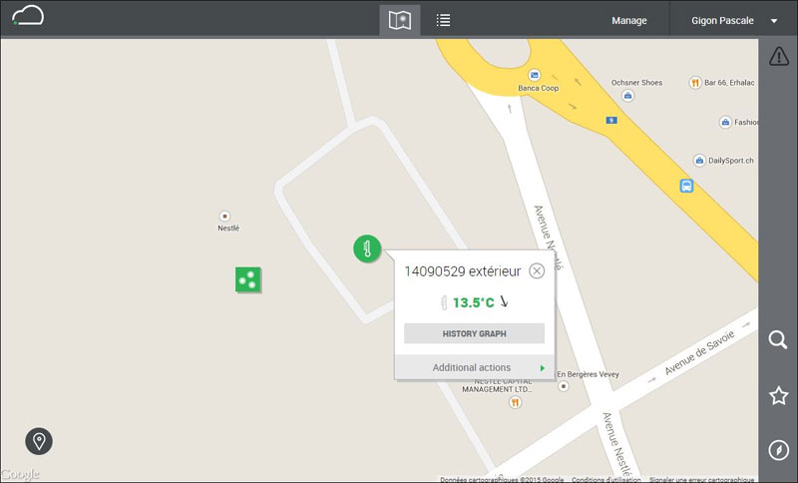Viewport: 798px width, 483px height.
Task: Click the 14090529 extérieur title
Action: point(463,271)
